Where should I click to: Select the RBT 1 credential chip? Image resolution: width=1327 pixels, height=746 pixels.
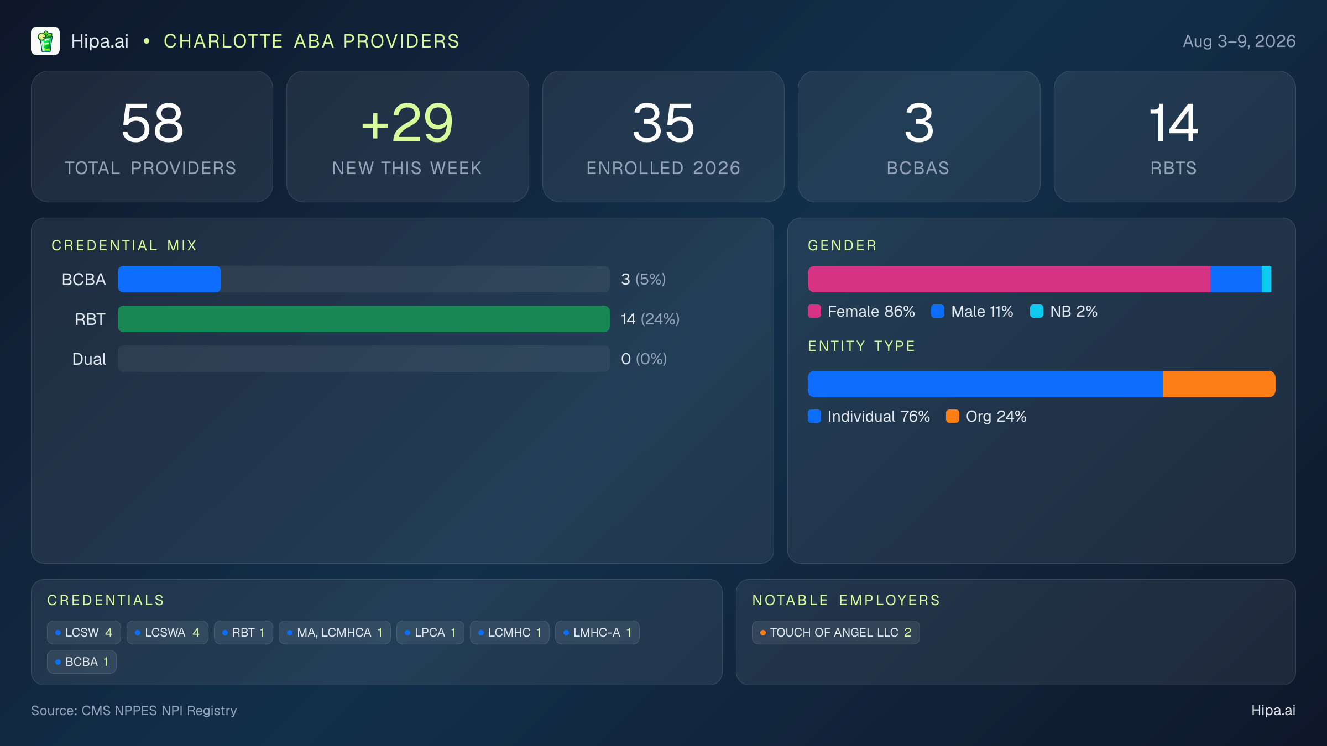(243, 632)
